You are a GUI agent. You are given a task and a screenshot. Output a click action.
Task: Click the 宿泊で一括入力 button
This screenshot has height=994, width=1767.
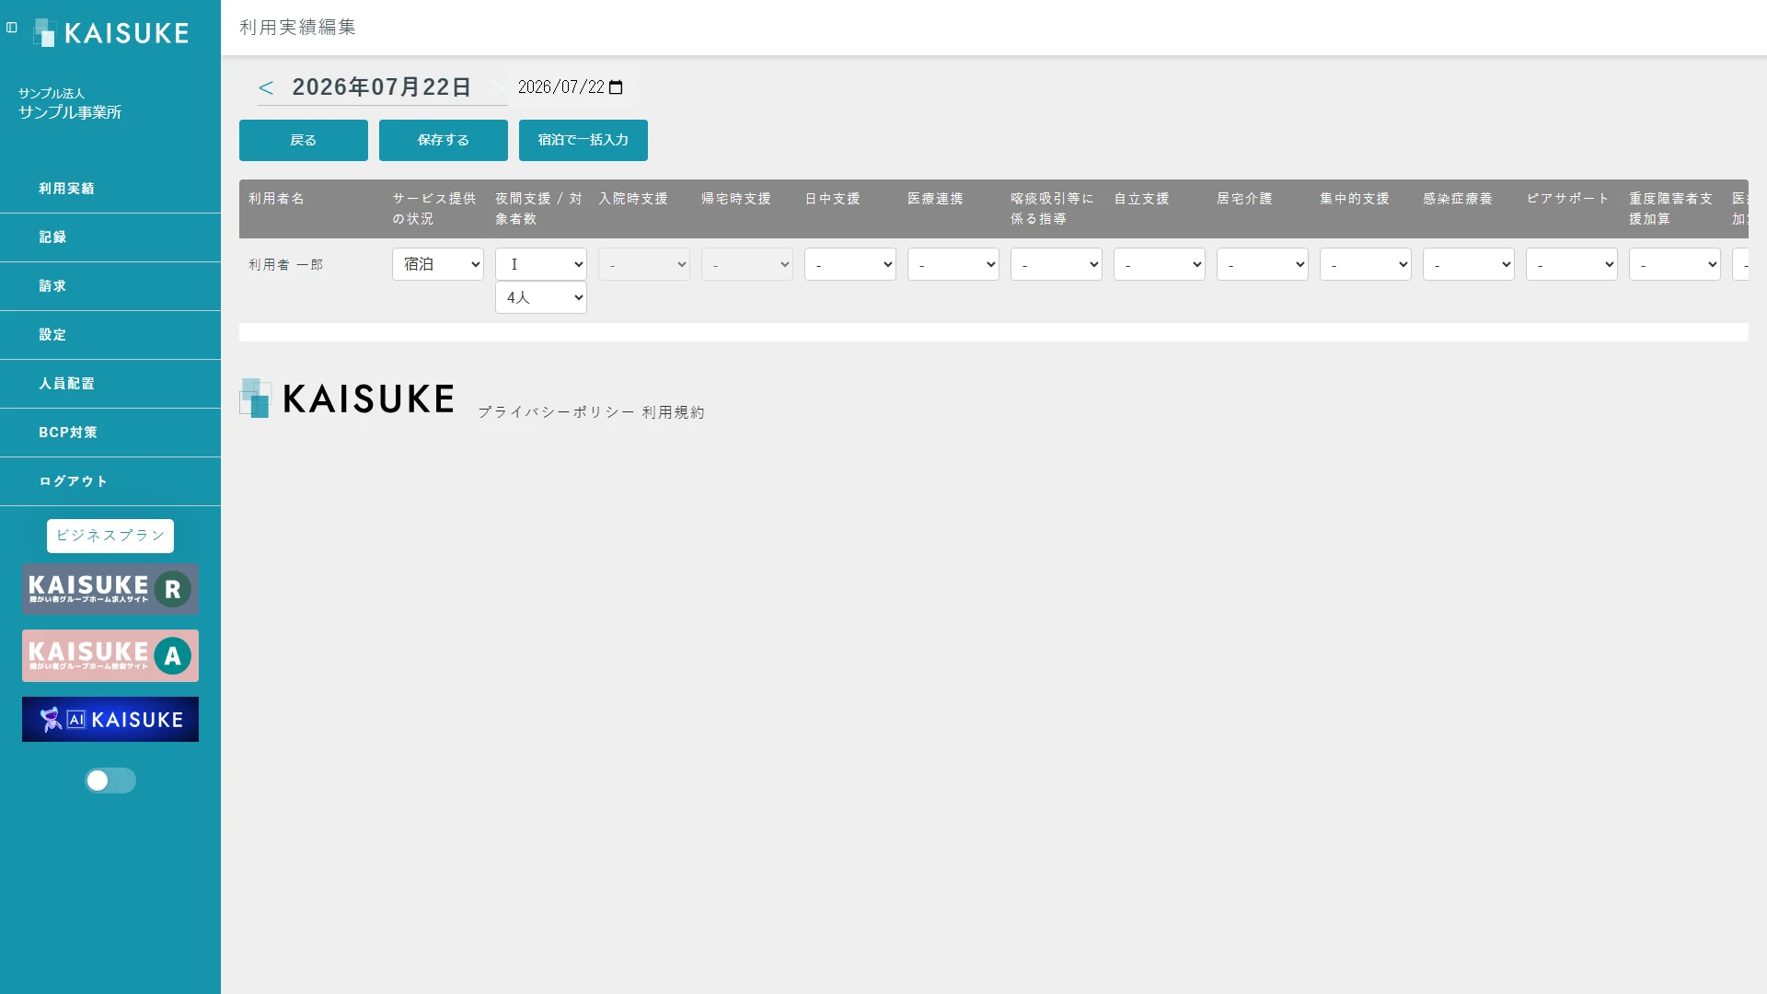click(583, 140)
